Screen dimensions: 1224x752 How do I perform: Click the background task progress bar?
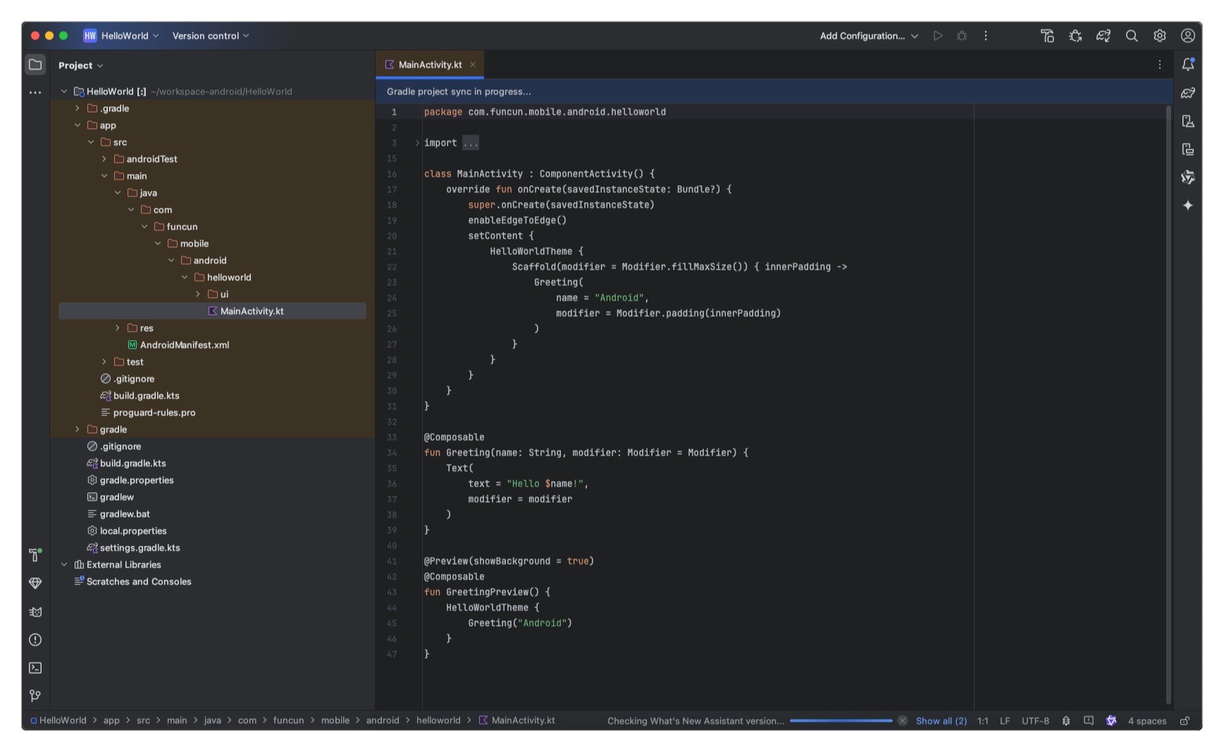click(841, 721)
